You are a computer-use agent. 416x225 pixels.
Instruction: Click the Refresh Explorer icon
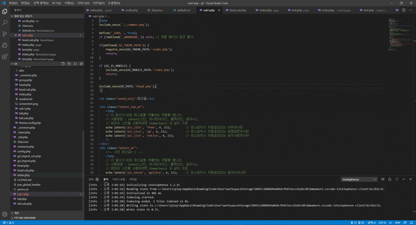coord(75,64)
